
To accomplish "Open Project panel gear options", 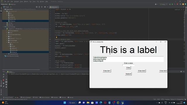I will 45,7.
